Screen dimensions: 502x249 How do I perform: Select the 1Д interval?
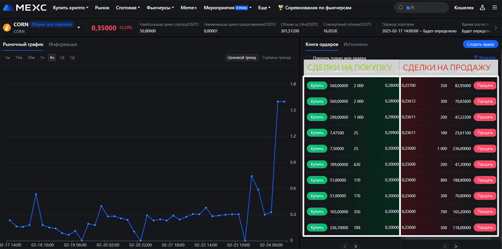click(x=62, y=58)
